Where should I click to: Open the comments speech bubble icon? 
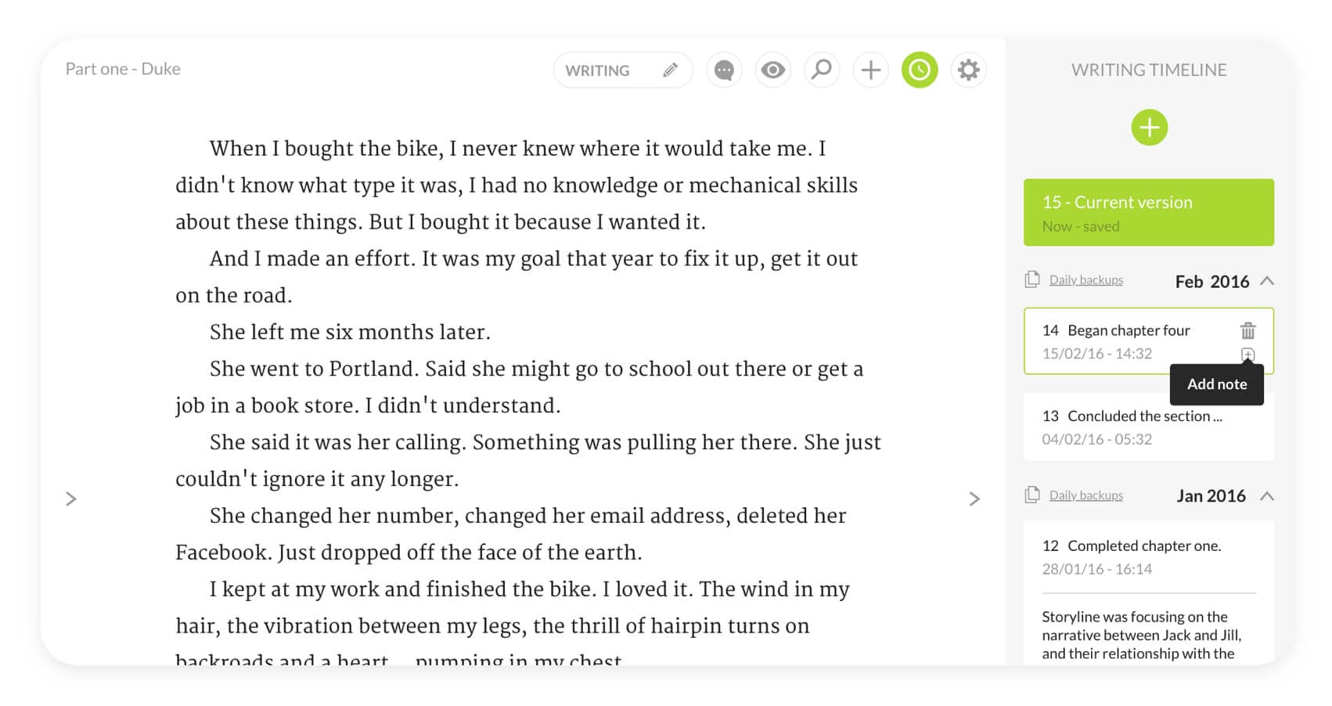(x=724, y=70)
